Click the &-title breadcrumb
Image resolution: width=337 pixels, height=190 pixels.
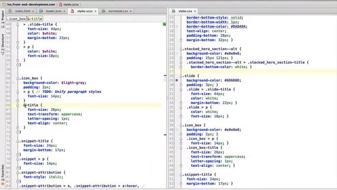tap(35, 19)
